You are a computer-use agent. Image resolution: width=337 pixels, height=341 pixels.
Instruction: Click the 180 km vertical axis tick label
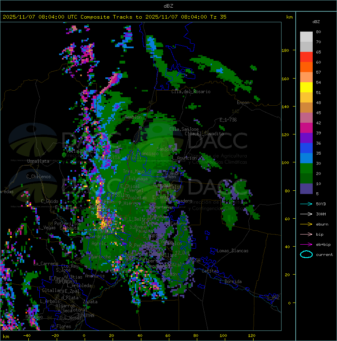point(285,51)
